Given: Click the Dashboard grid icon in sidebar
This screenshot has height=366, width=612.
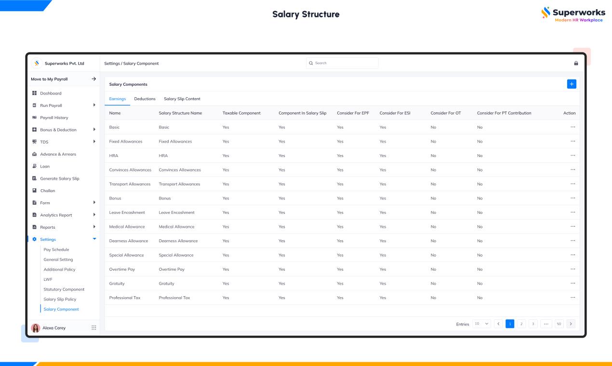Looking at the screenshot, I should click(34, 93).
